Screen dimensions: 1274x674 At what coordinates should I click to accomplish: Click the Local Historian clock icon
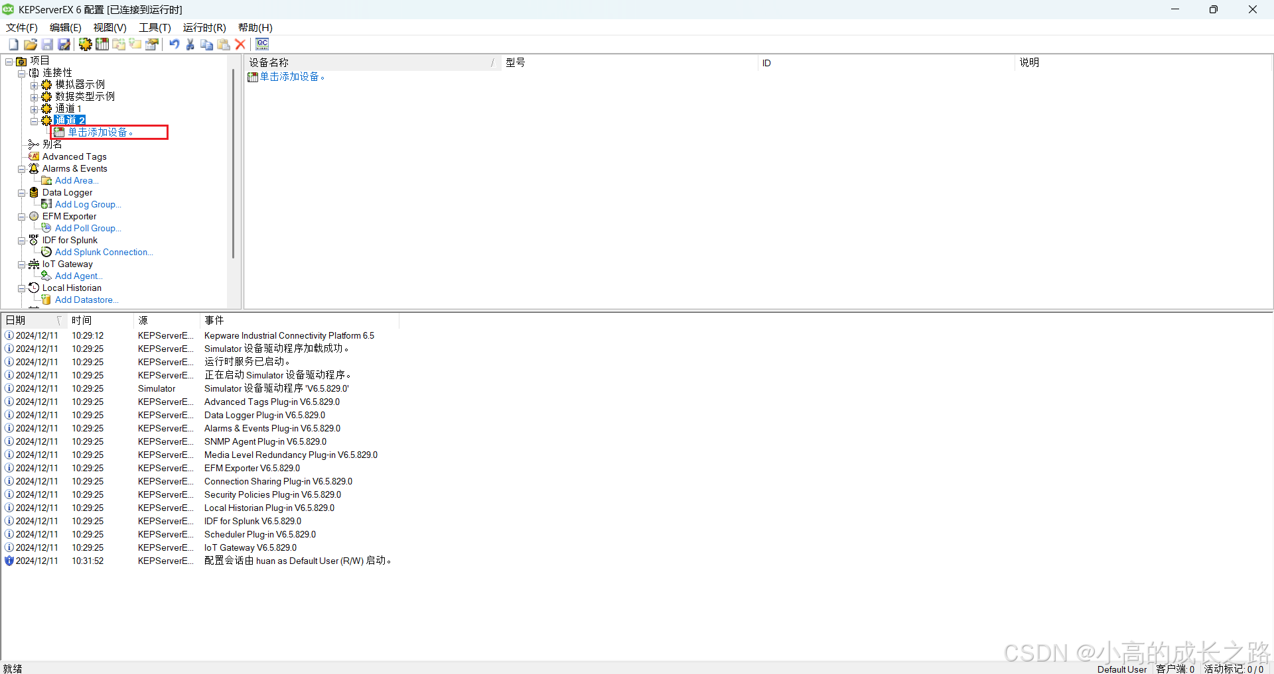pos(34,288)
